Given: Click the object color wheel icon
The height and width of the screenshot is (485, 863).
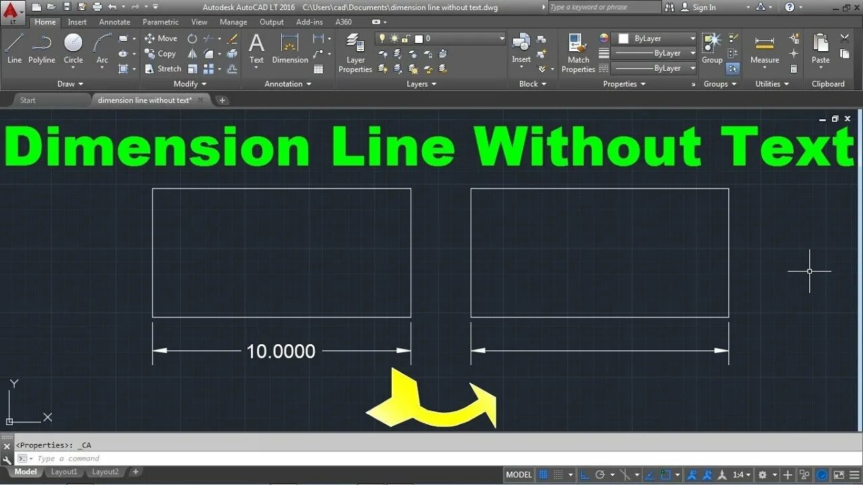Looking at the screenshot, I should point(604,38).
